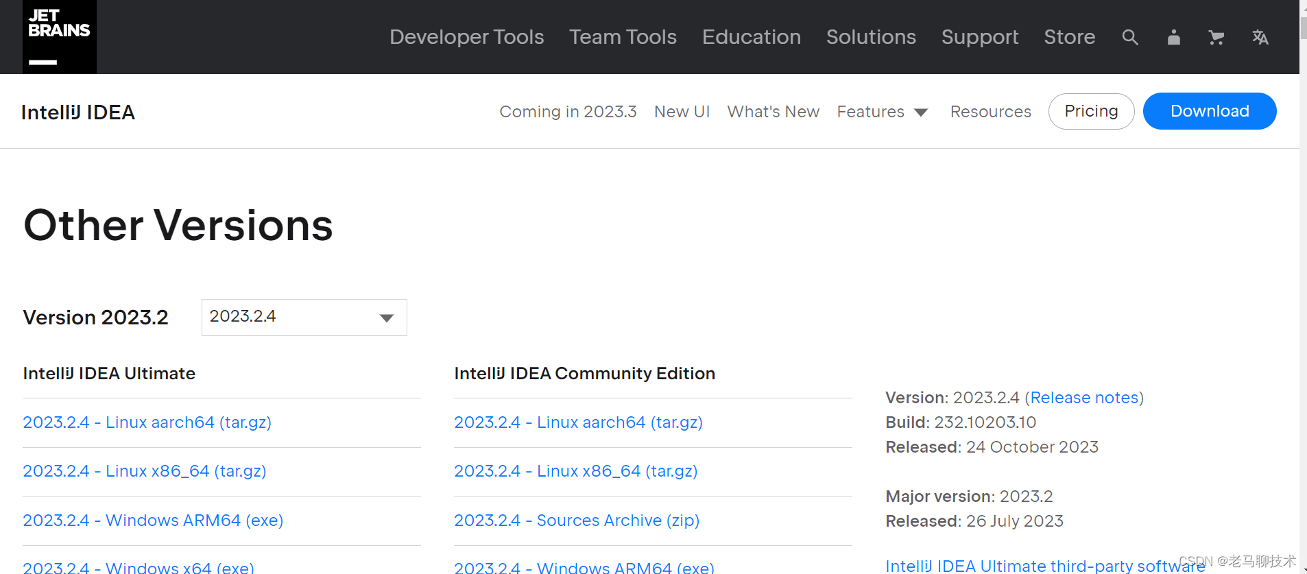Open the What's New page

(774, 112)
